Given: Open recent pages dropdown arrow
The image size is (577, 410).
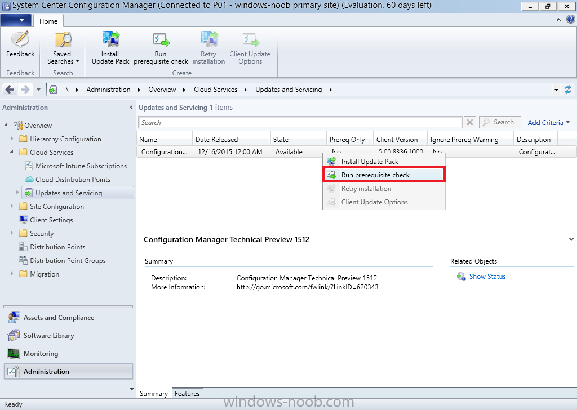Looking at the screenshot, I should (38, 90).
